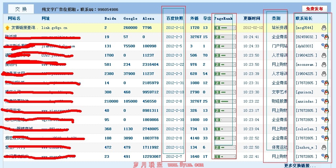Click the 文学艺术 category cell
The height and width of the screenshot is (168, 336).
pos(279,92)
